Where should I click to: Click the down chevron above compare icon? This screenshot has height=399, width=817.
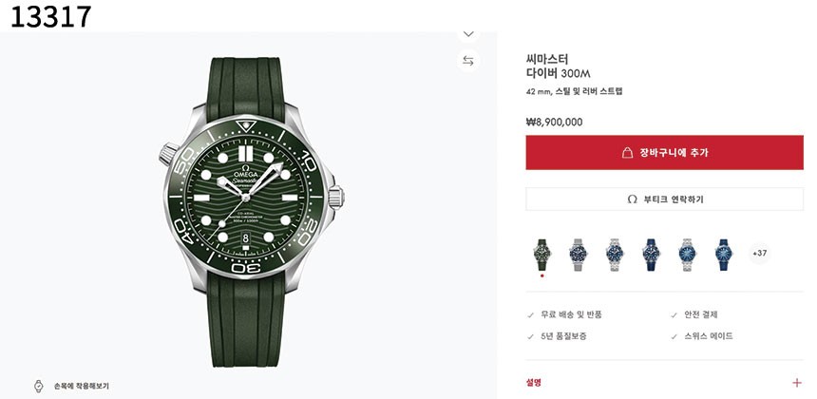click(468, 33)
